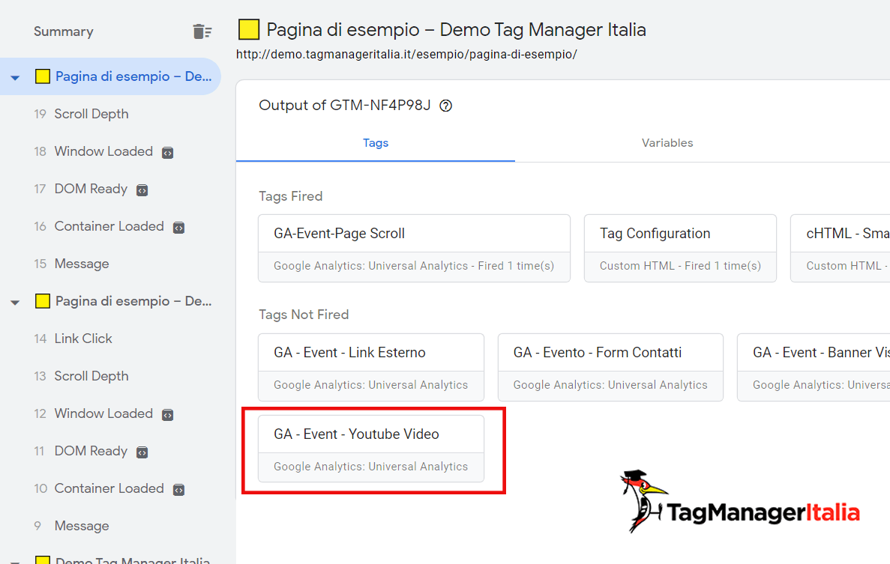
Task: Open GA - Event - Link Esterno tag
Action: [371, 367]
